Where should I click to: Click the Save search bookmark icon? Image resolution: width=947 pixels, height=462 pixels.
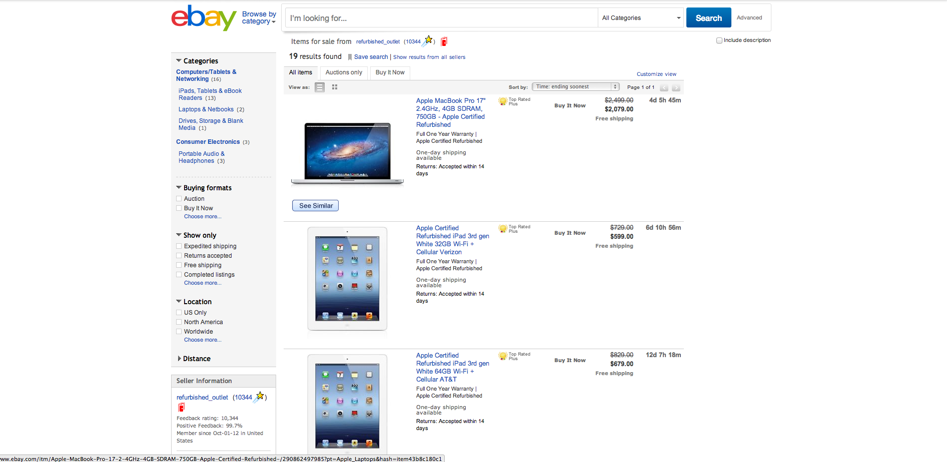pos(350,57)
